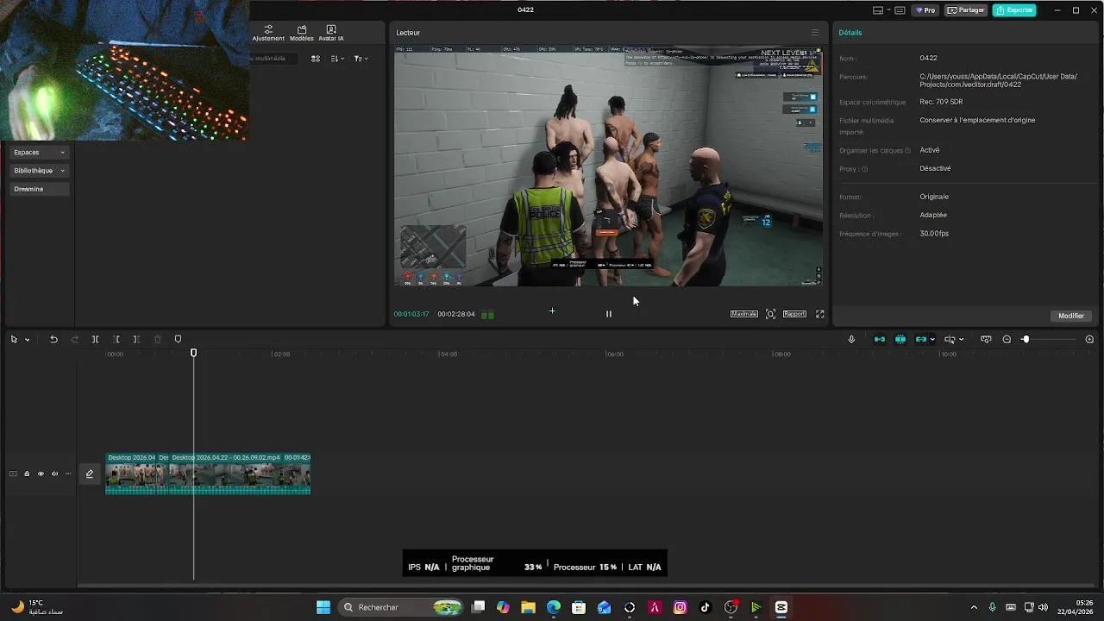Click the track type video icon
The width and height of the screenshot is (1104, 621).
[13, 474]
